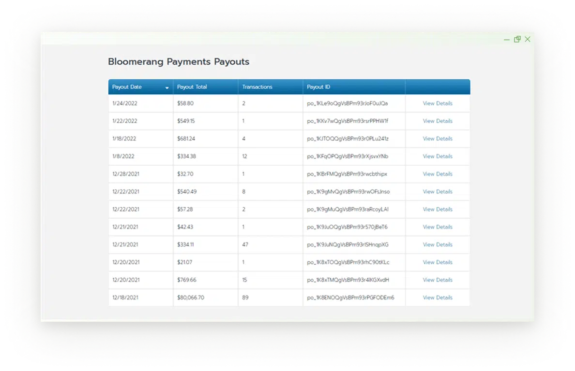
Task: Click the $57.28 payout total
Action: click(185, 209)
